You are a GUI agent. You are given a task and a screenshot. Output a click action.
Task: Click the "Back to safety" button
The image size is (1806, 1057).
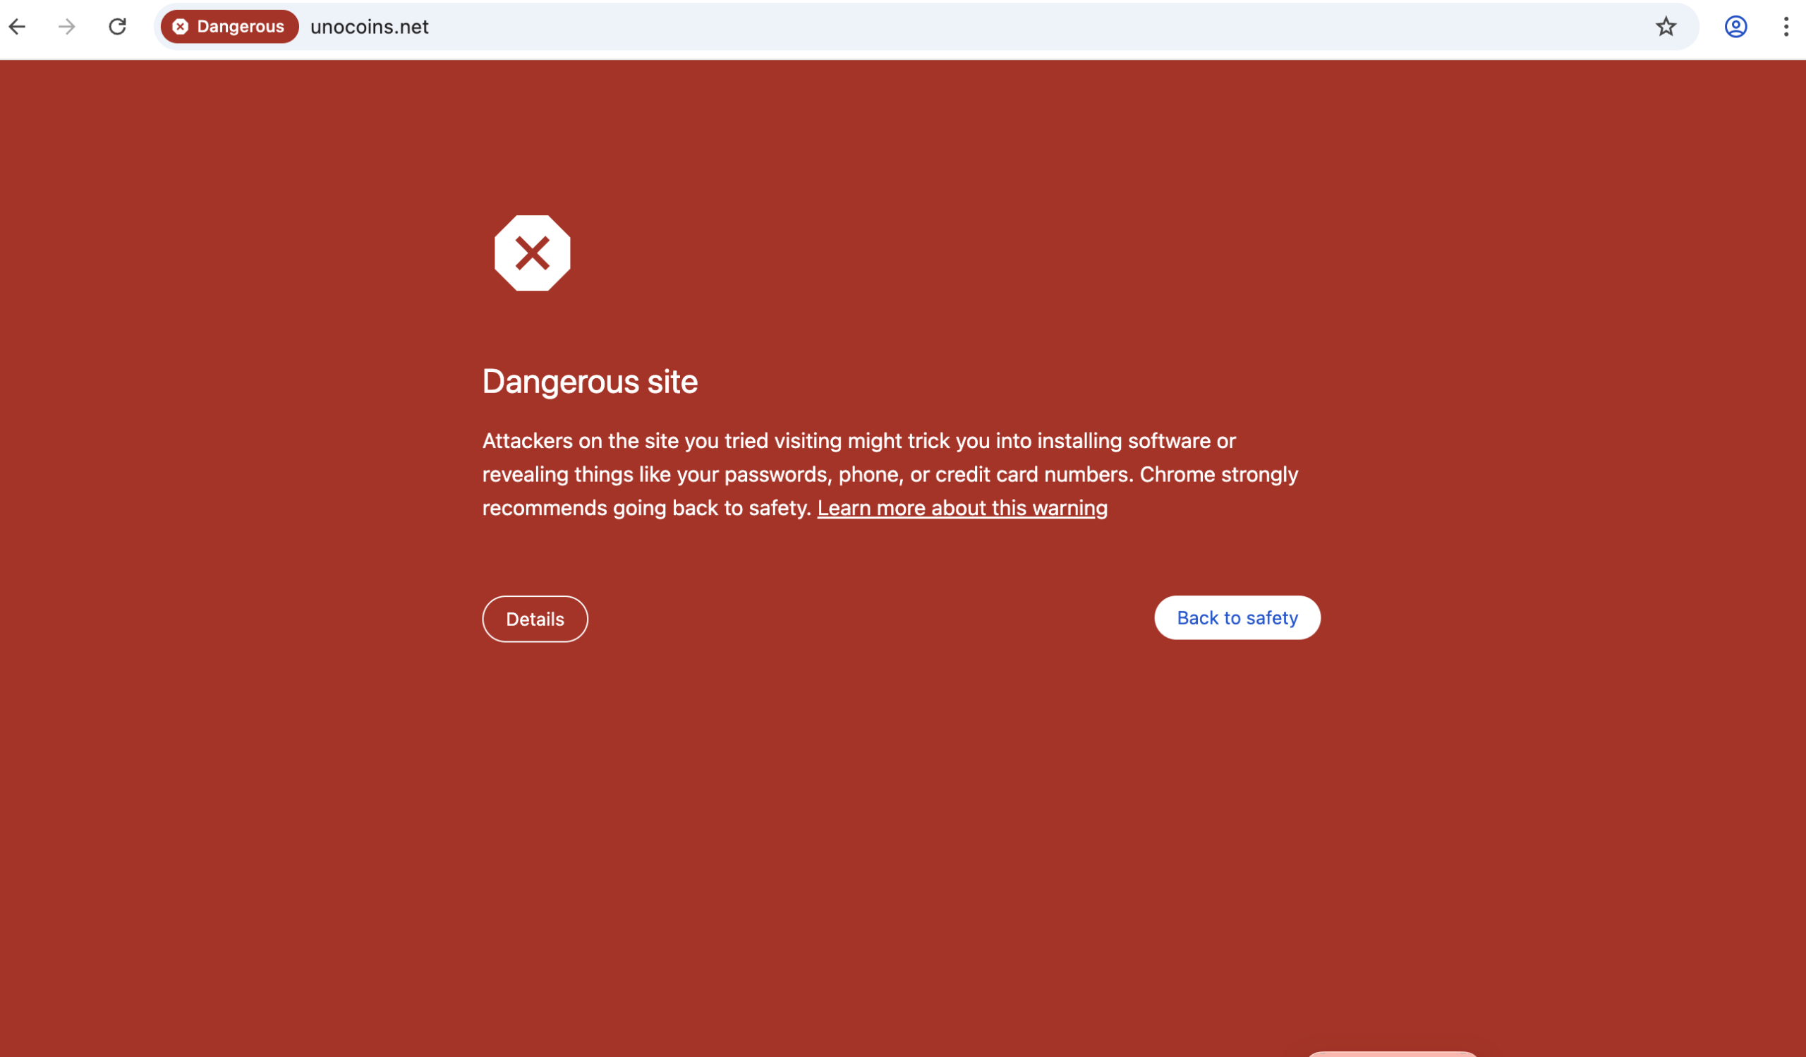1237,617
